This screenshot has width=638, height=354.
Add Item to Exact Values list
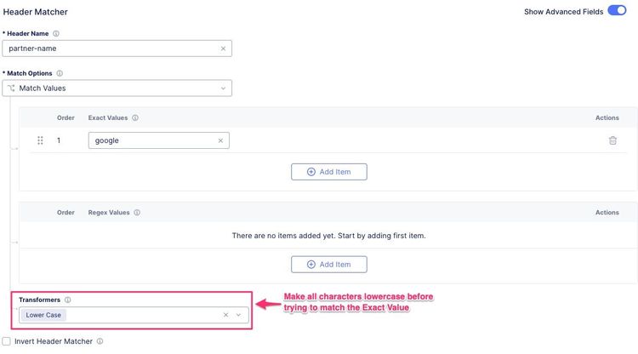point(328,172)
